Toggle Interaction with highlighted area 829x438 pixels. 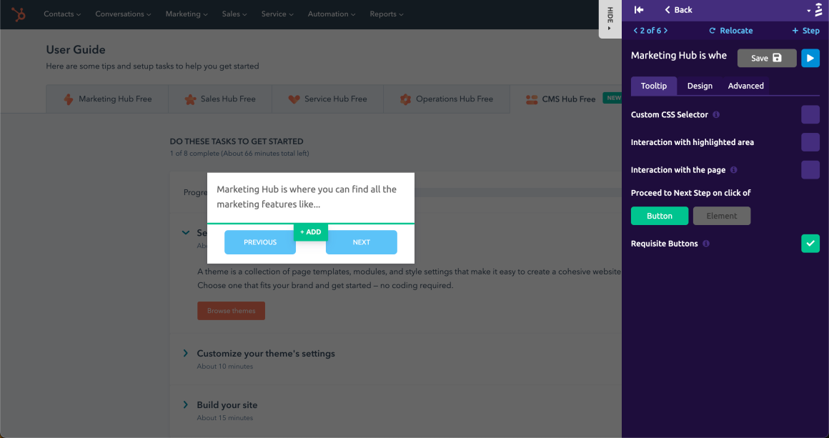(810, 142)
